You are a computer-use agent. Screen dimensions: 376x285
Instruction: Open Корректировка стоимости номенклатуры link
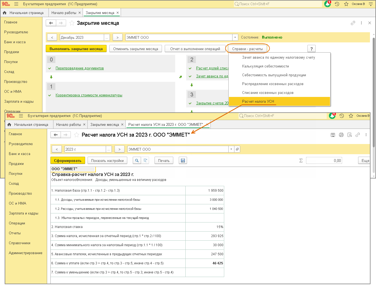[89, 95]
